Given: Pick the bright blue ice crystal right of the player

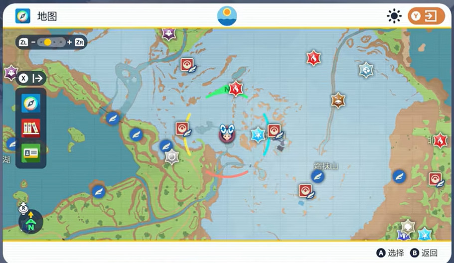Looking at the screenshot, I should (x=258, y=134).
